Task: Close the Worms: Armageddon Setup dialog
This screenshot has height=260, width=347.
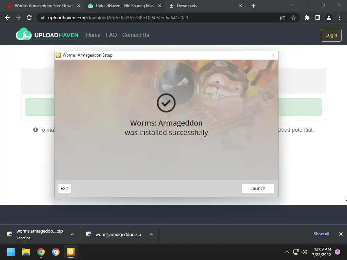Action: [x=273, y=55]
